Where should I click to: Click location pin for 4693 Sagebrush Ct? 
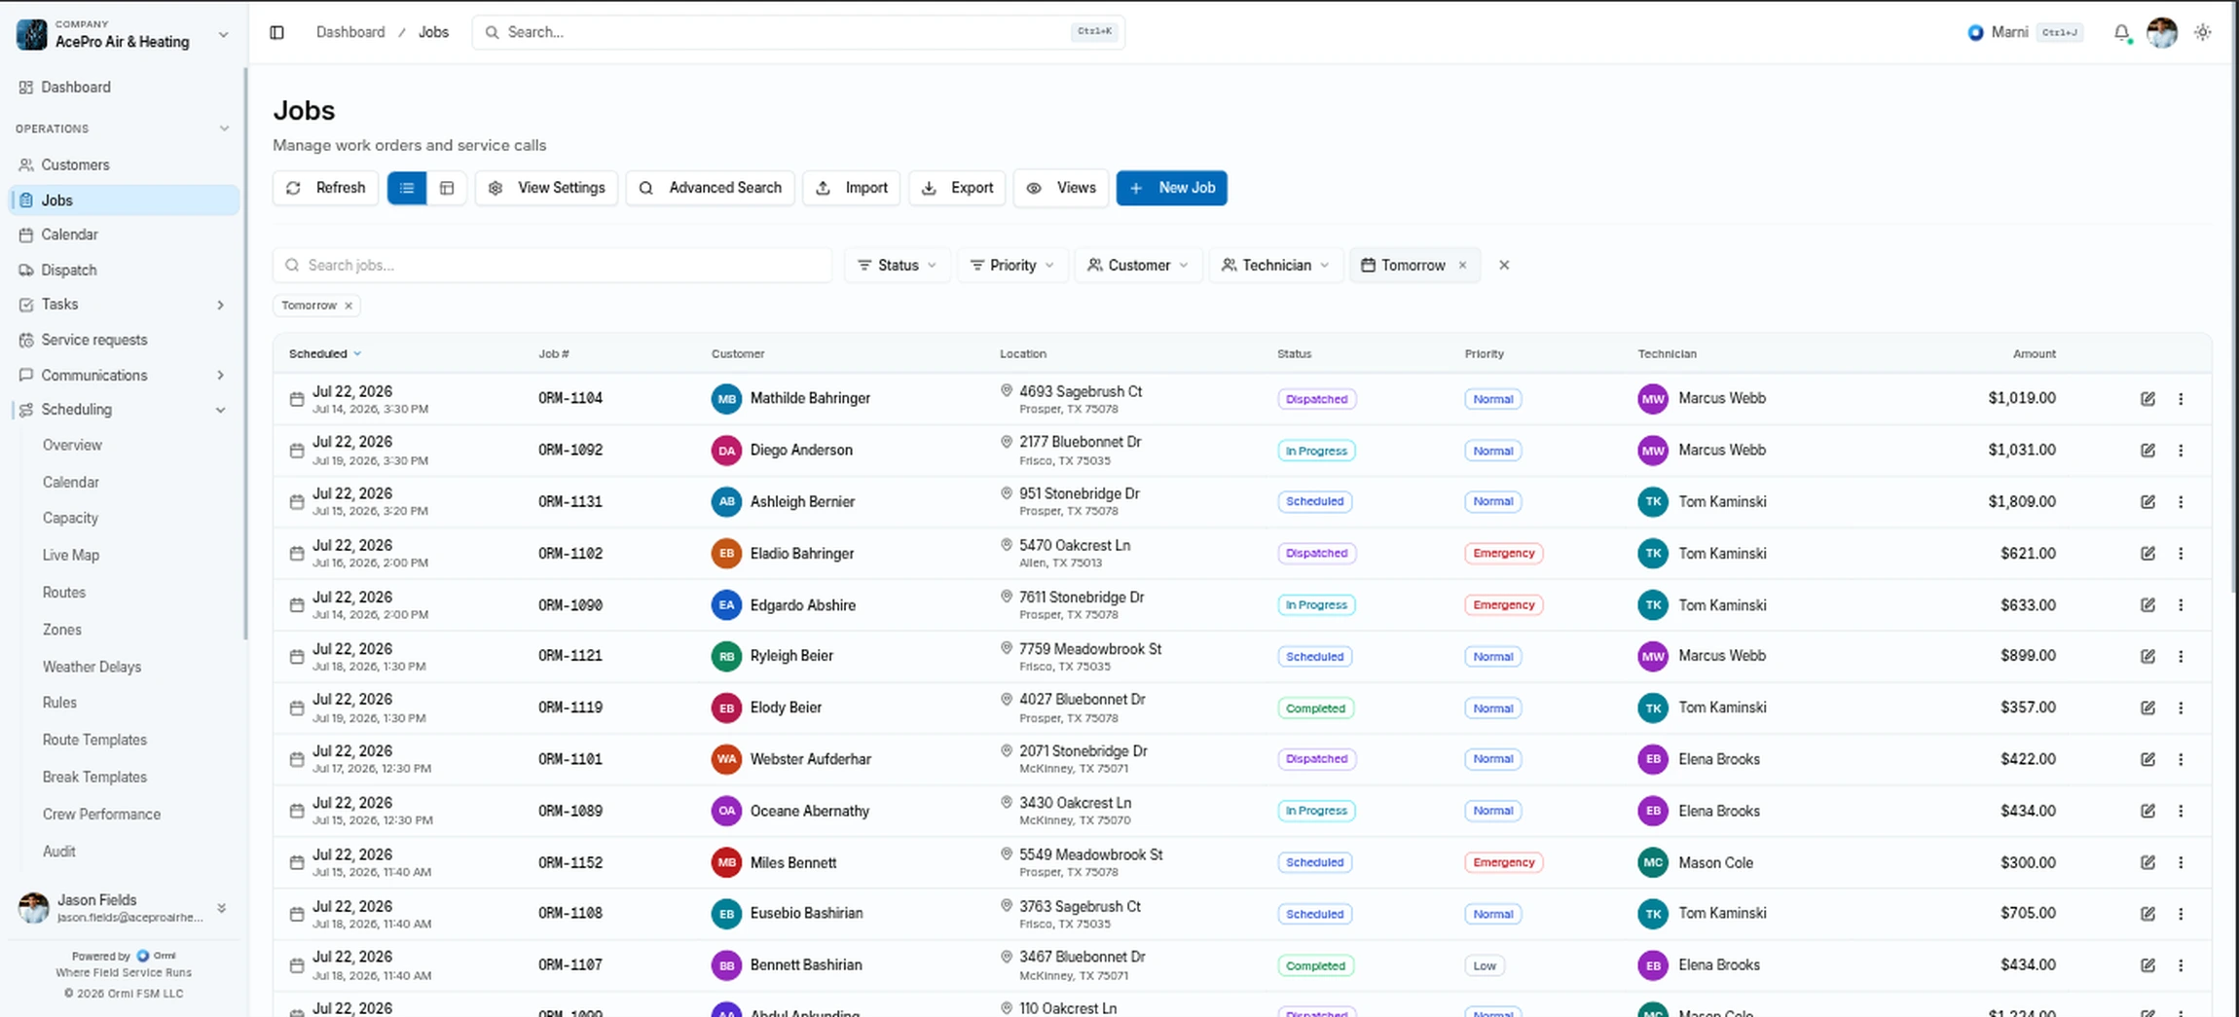1007,390
